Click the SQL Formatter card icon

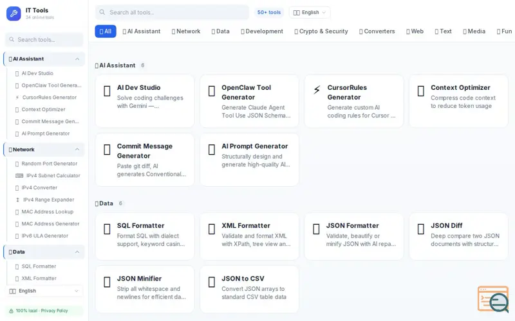[x=107, y=229]
